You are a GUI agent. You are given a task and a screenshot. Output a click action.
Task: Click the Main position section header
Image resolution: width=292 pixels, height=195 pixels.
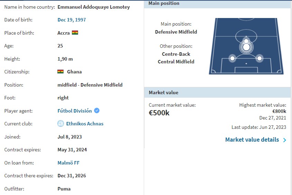pos(218,4)
